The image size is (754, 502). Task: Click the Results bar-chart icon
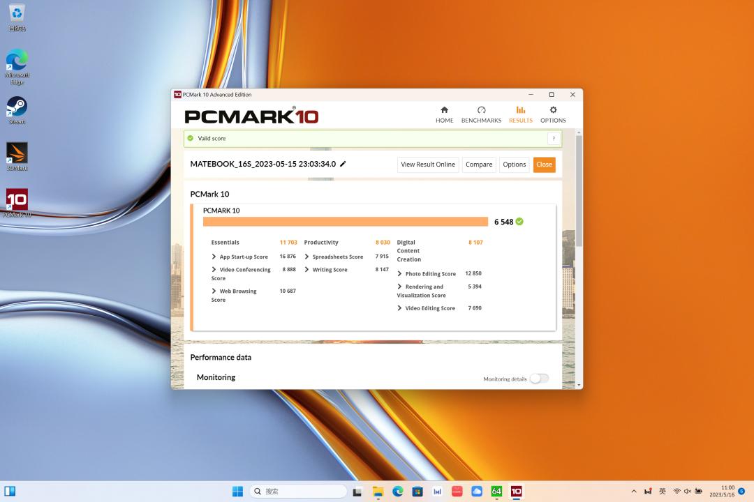click(x=520, y=114)
